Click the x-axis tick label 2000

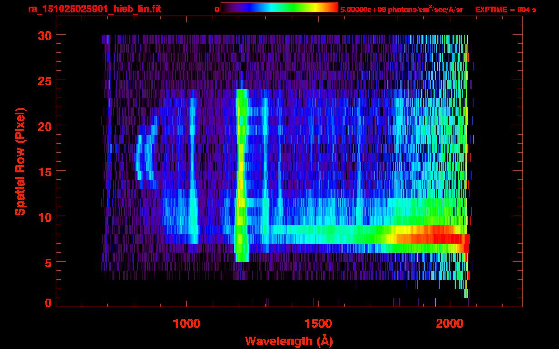tap(450, 324)
